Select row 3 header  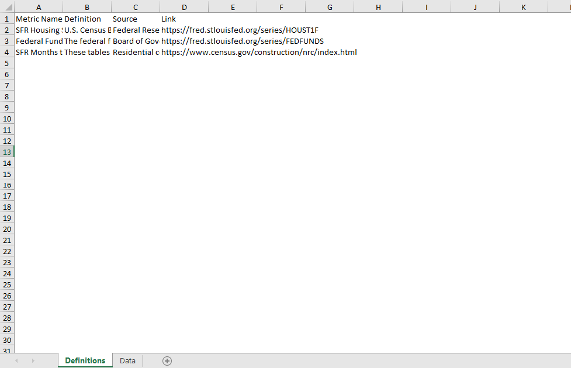click(7, 41)
